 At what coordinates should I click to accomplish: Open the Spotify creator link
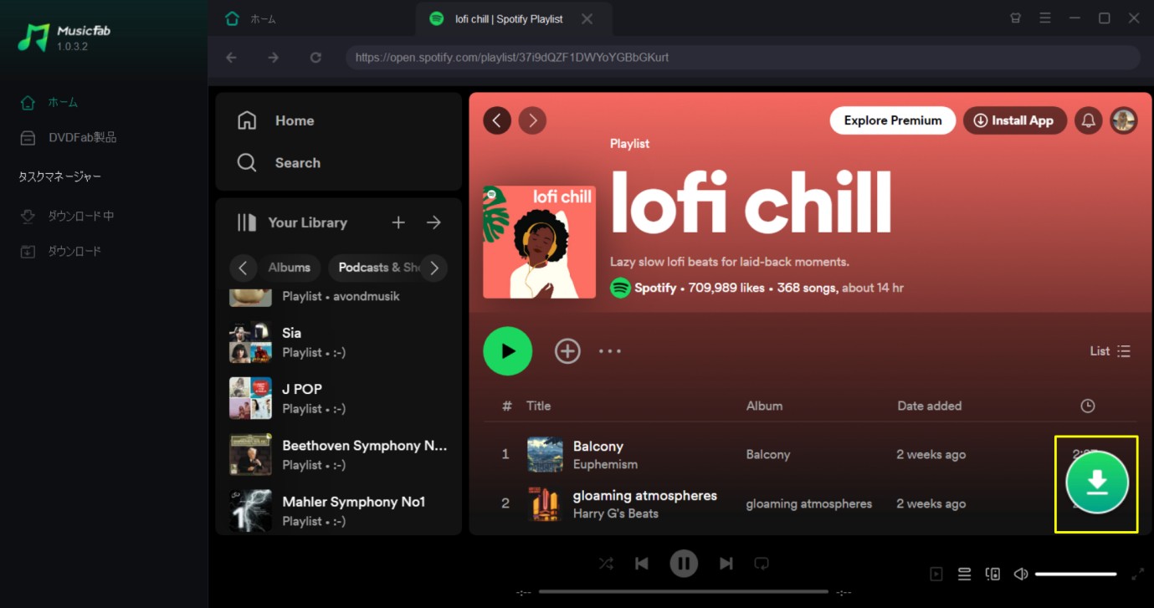[655, 288]
